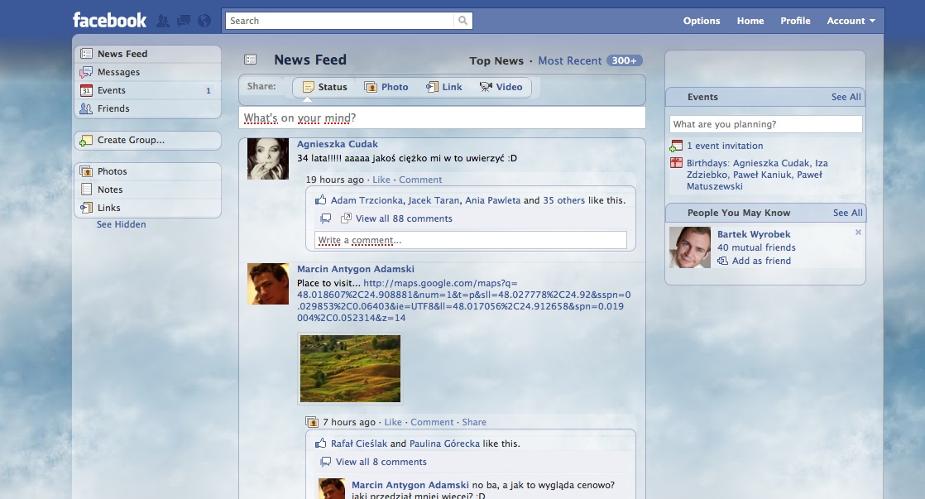
Task: Click the Write a comment field
Action: 471,240
